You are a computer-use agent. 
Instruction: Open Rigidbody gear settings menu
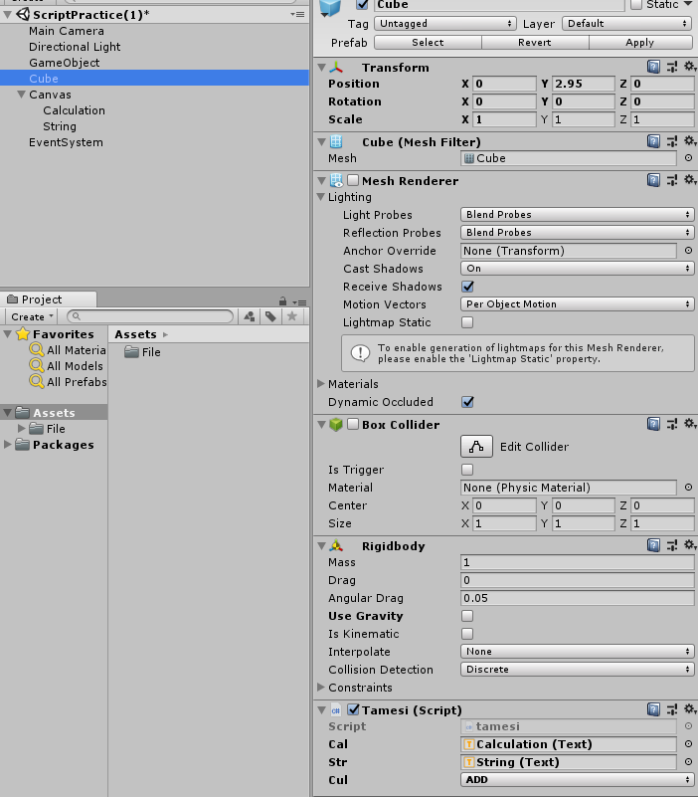690,545
